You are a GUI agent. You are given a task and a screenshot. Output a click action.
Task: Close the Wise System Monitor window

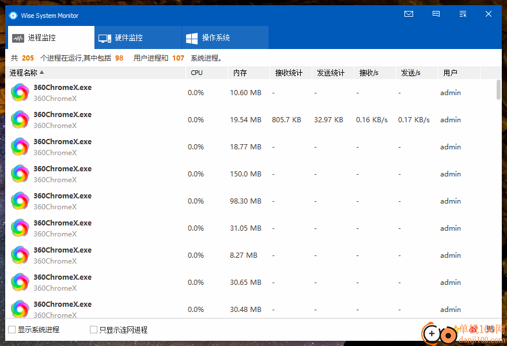489,14
